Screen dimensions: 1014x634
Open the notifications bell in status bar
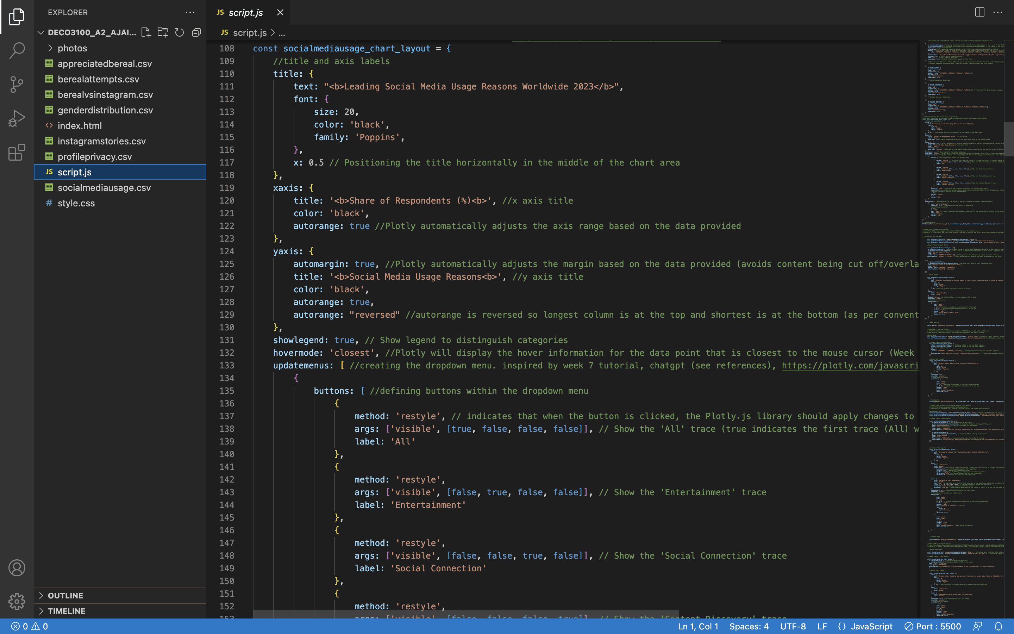click(999, 626)
